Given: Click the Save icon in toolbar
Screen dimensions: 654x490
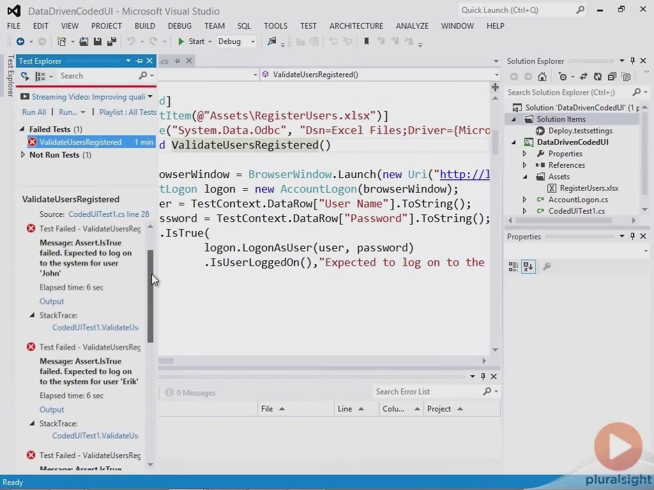Looking at the screenshot, I should pos(98,41).
